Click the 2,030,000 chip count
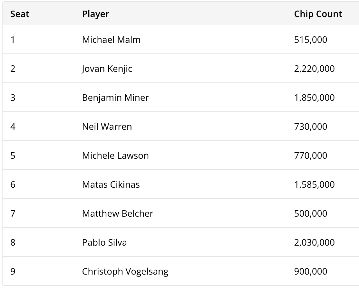 click(314, 243)
